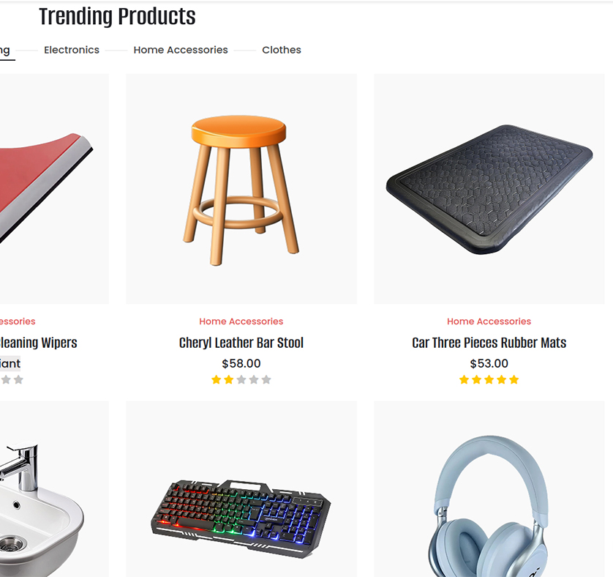Open the black rubber mat image

pos(489,189)
